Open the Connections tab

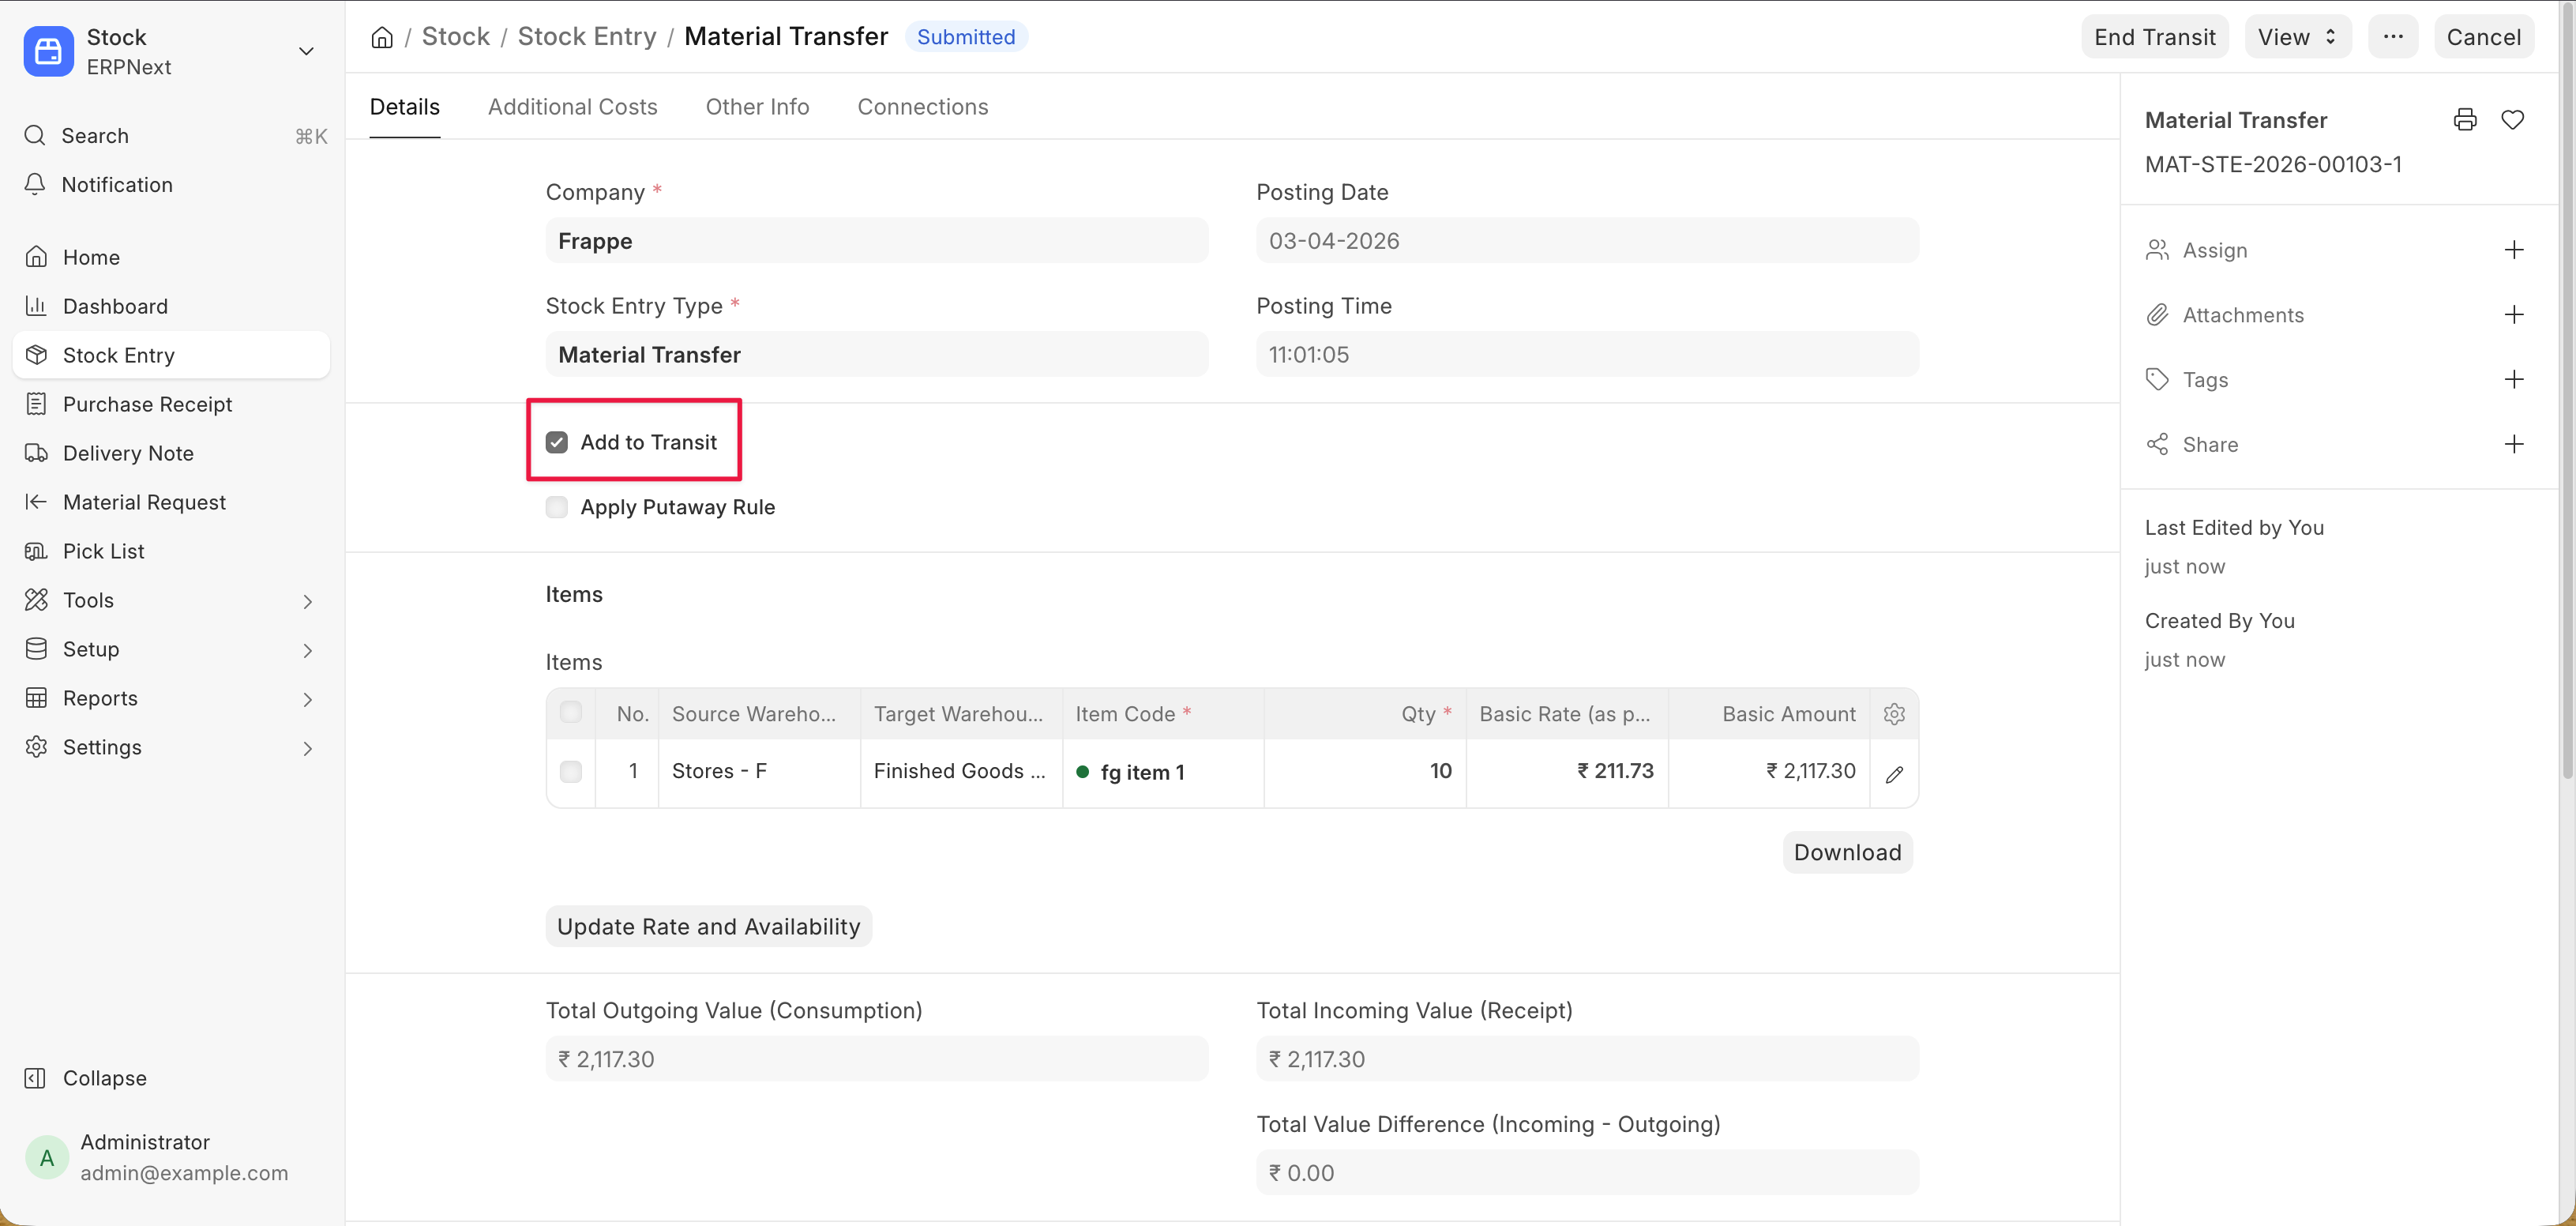point(922,107)
